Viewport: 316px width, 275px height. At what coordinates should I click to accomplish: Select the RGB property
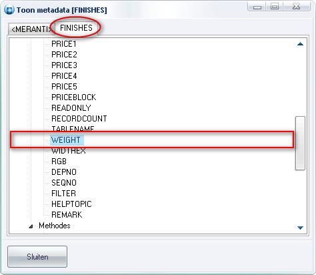point(59,162)
